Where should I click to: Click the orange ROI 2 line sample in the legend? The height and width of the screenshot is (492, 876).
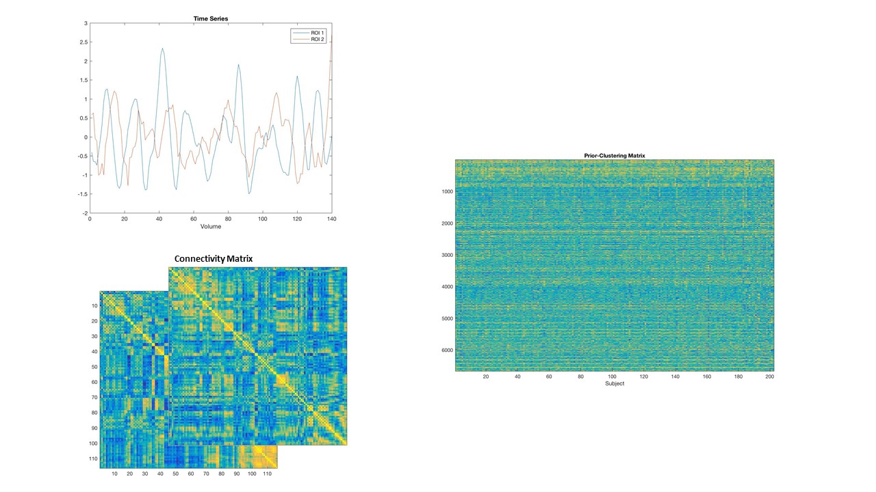tap(300, 39)
